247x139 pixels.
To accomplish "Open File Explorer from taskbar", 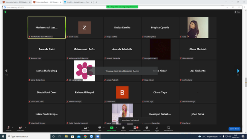I will (66, 136).
